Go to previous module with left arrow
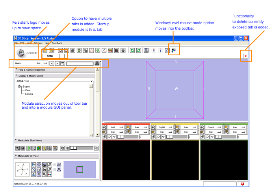Viewport: 273px width, 192px height. click(52, 63)
